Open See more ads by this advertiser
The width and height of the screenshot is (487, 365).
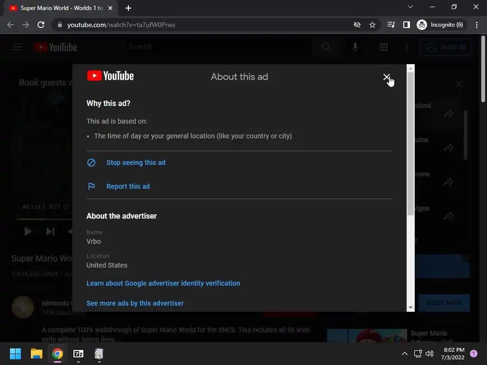135,303
